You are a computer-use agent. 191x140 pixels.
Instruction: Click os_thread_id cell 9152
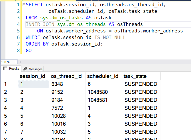67,92
